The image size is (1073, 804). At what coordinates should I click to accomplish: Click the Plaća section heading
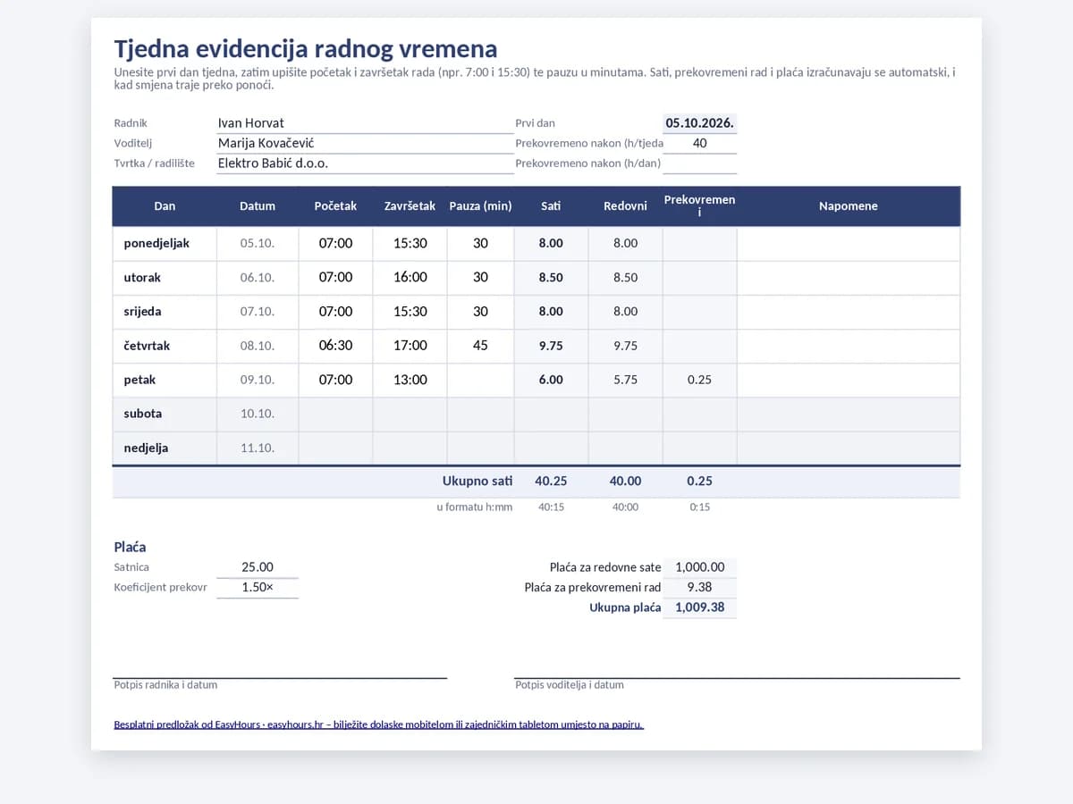coord(130,547)
